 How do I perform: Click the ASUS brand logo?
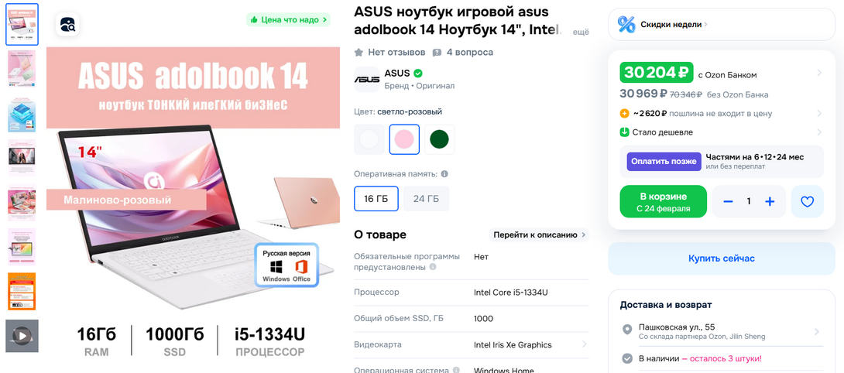pos(366,79)
